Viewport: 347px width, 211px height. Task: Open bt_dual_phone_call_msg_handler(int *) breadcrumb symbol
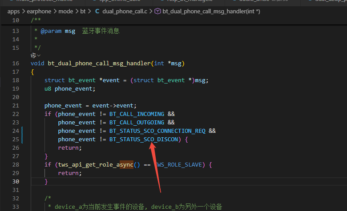click(211, 11)
